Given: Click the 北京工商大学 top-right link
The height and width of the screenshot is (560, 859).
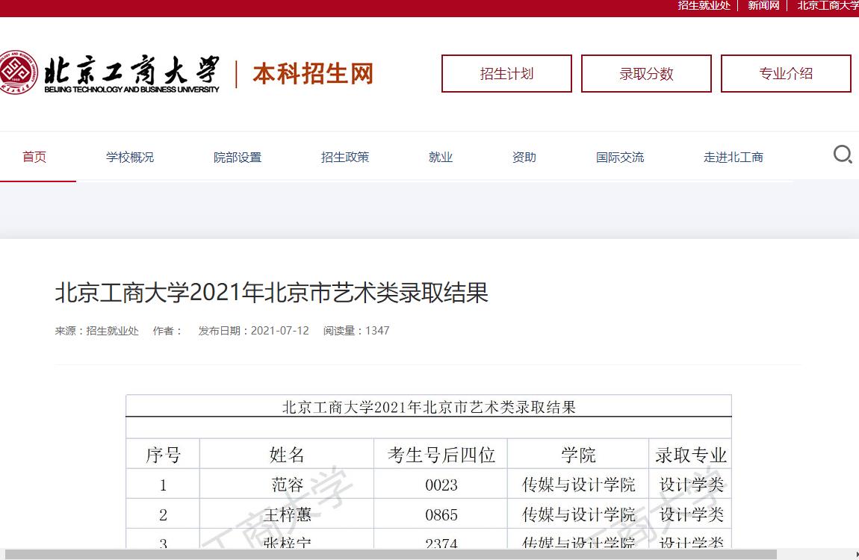Looking at the screenshot, I should pos(828,6).
